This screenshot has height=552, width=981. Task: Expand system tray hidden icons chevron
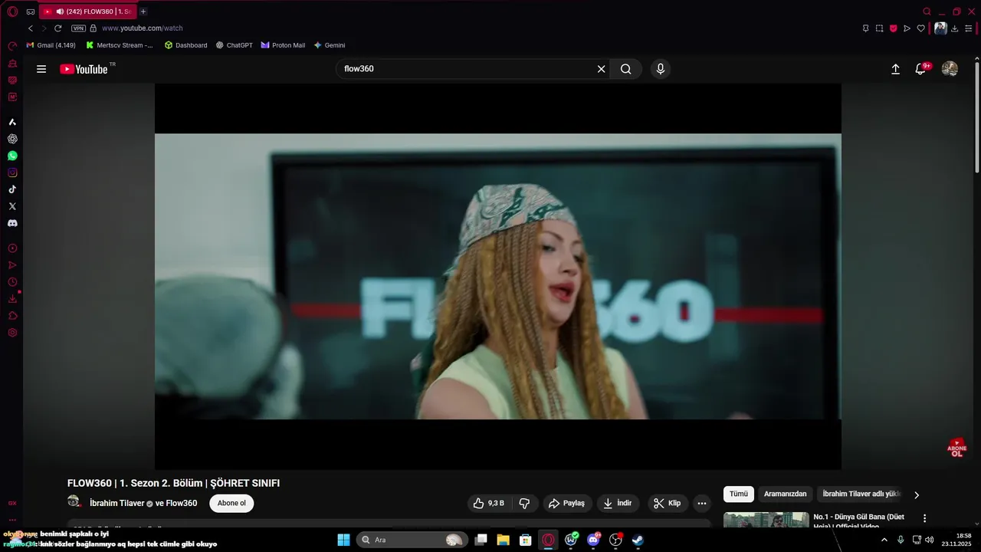884,540
